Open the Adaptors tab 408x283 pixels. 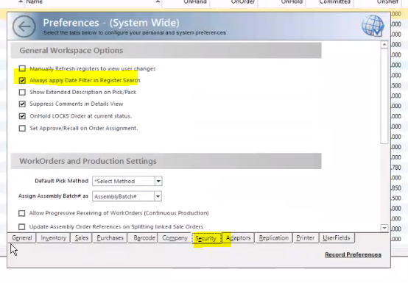[x=238, y=238]
